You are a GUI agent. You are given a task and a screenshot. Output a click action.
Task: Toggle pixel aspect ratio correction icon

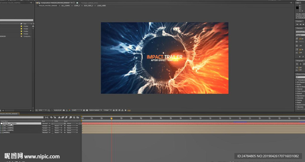(x=113, y=110)
